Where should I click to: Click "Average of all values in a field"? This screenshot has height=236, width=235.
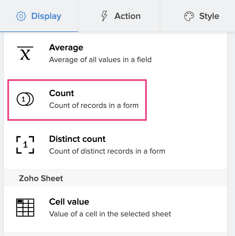[x=100, y=60]
